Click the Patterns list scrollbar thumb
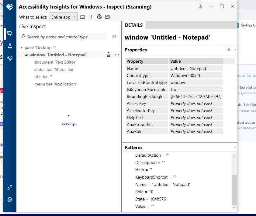Viewport: 256px width, 216px height. pyautogui.click(x=234, y=190)
